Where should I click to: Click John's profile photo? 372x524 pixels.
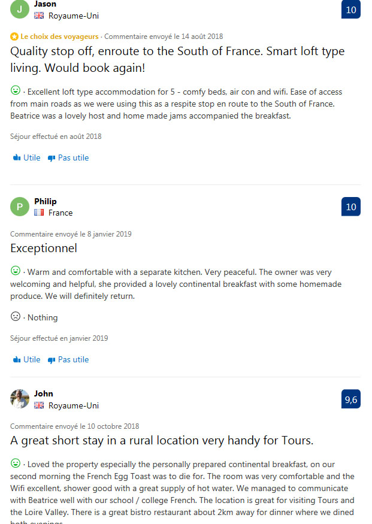20,399
